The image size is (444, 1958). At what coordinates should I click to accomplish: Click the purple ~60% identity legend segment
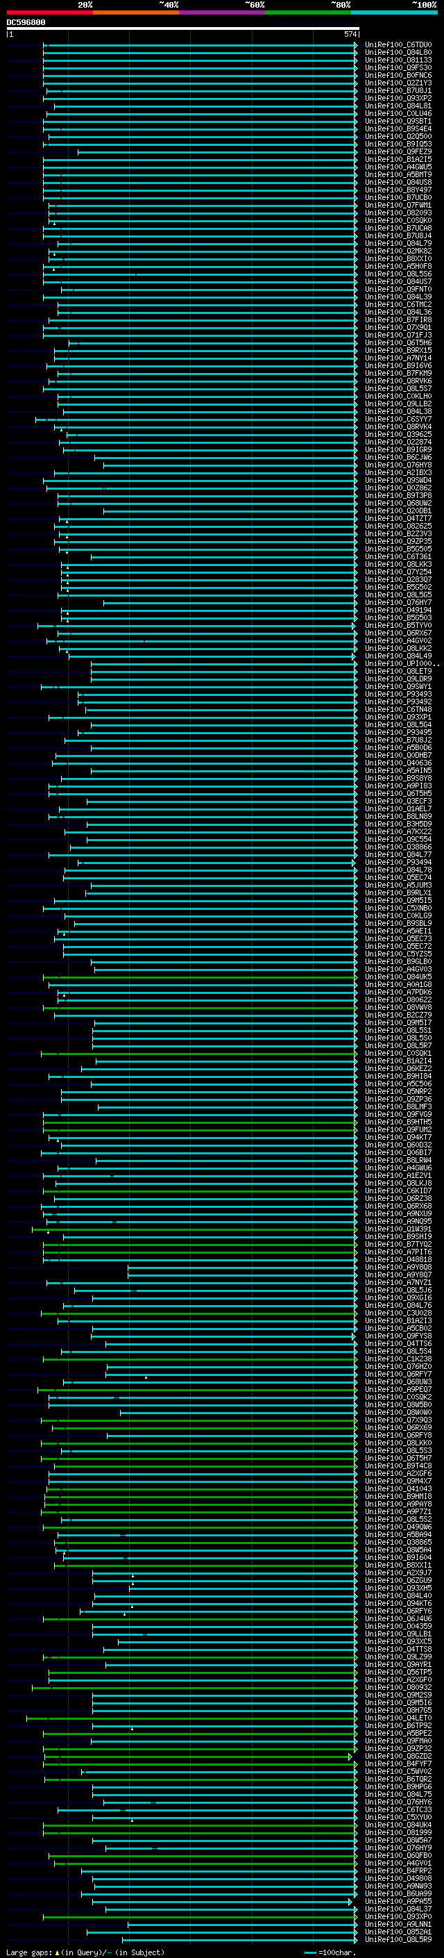point(223,13)
